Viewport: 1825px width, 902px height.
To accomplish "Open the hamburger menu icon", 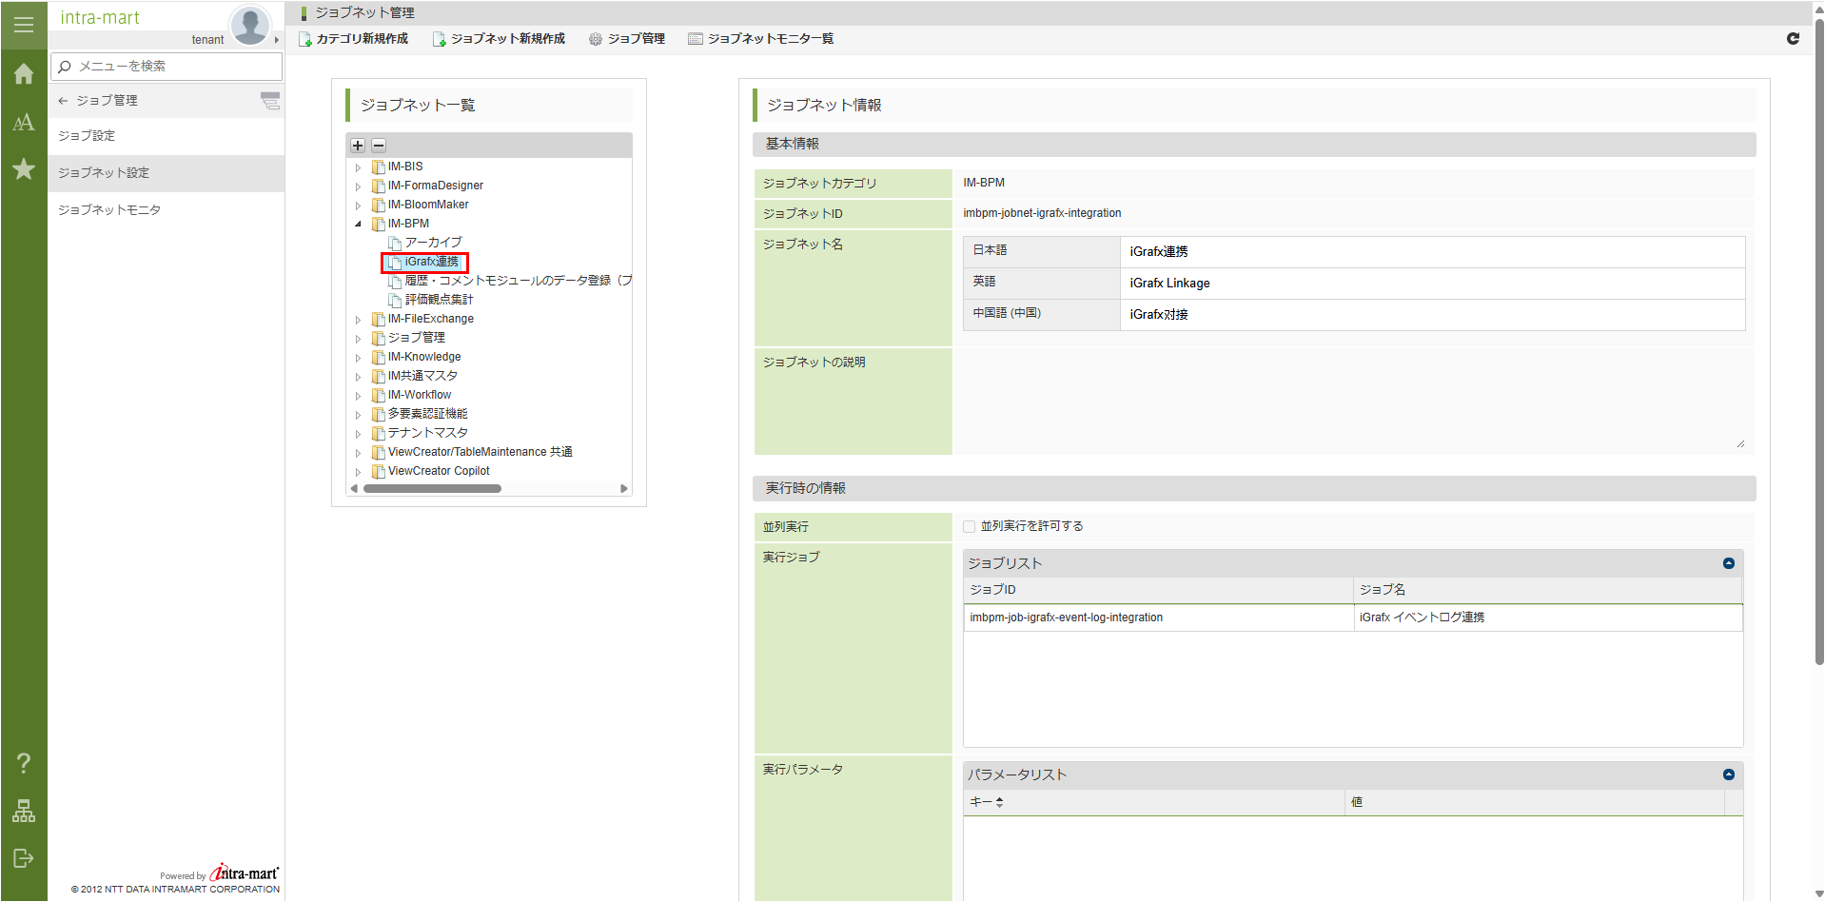I will 24,25.
